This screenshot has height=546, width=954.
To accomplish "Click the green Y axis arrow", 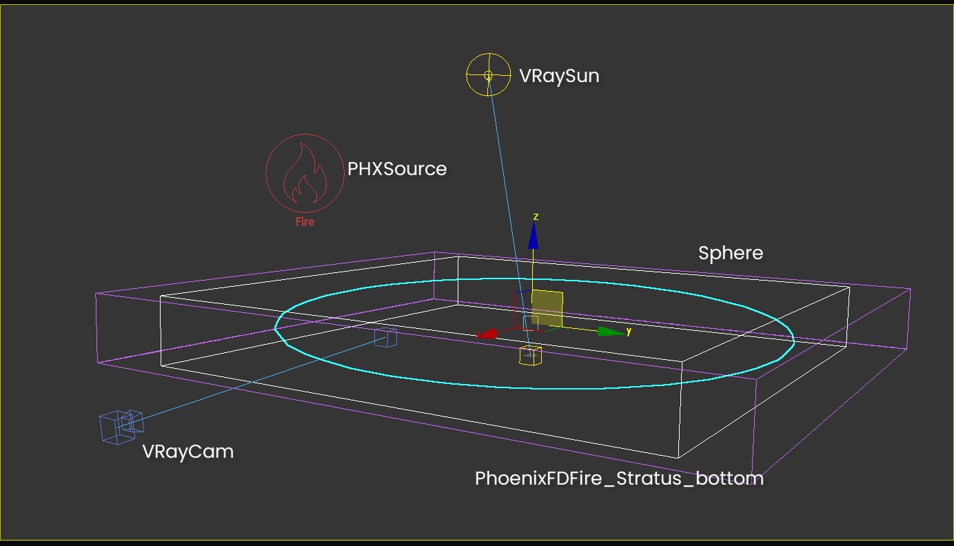I will (x=611, y=332).
